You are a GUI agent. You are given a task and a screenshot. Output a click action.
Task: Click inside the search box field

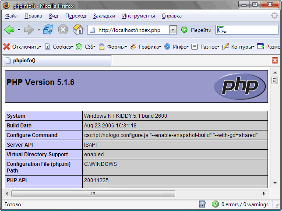pyautogui.click(x=252, y=30)
